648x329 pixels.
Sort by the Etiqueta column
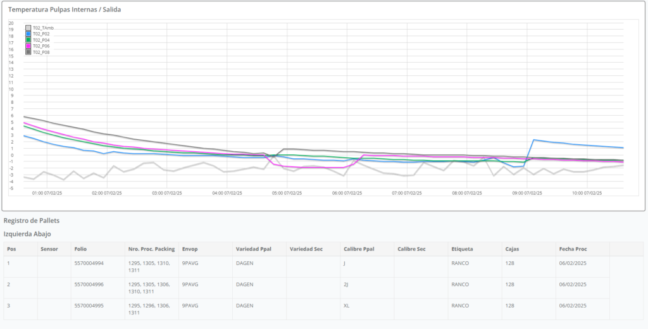pyautogui.click(x=462, y=249)
